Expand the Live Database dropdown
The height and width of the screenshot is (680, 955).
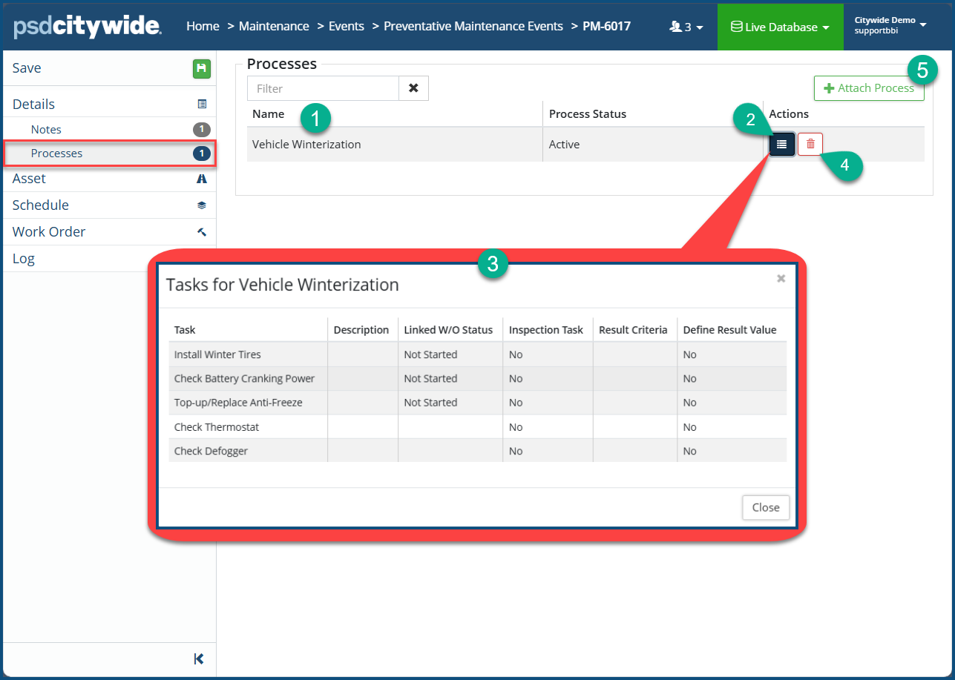click(780, 27)
